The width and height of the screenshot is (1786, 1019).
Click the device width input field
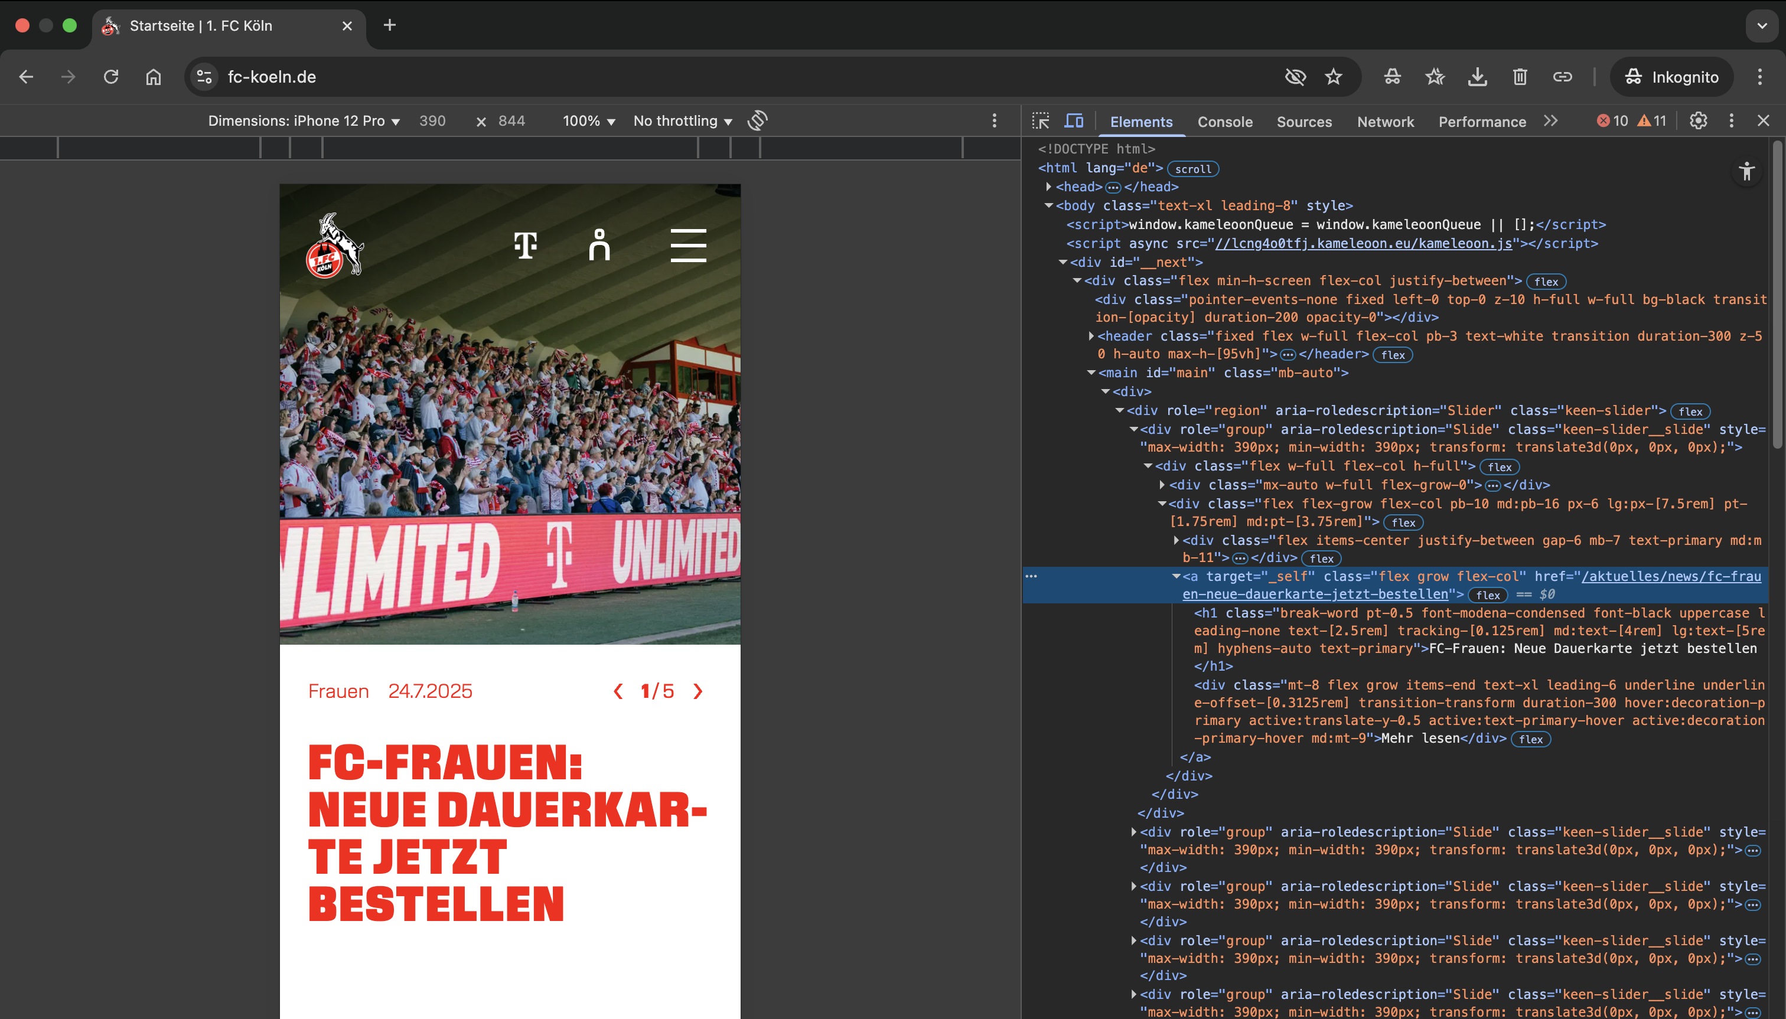434,121
